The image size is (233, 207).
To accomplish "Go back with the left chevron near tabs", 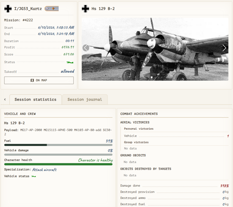I will (x=5, y=99).
